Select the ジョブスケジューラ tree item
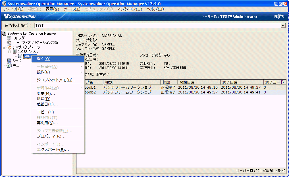 pos(26,47)
